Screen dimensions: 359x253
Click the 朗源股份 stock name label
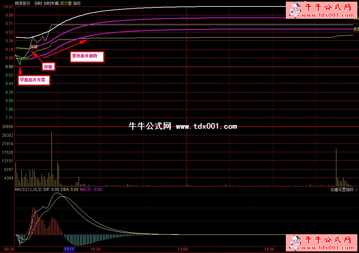pos(23,3)
